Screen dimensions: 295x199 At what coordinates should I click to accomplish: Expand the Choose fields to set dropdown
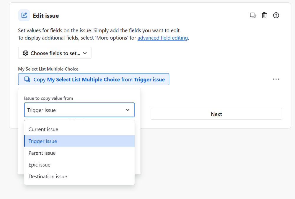pyautogui.click(x=55, y=53)
